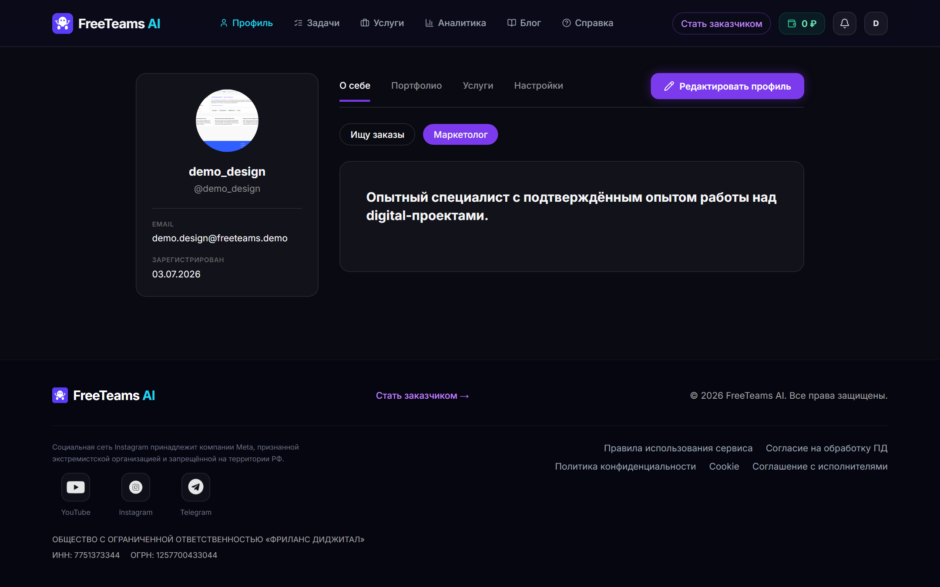Click the demo_design display name
This screenshot has height=587, width=940.
(227, 172)
